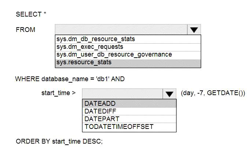Click the FROM keyword label
Image resolution: width=248 pixels, height=148 pixels.
[x=25, y=30]
